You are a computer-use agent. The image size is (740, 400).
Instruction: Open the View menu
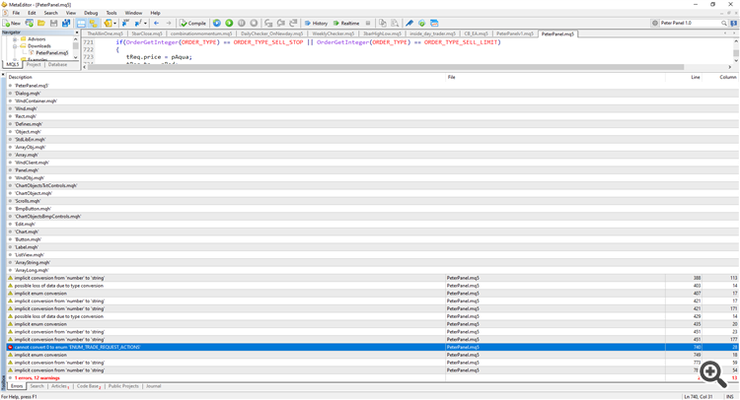[71, 13]
